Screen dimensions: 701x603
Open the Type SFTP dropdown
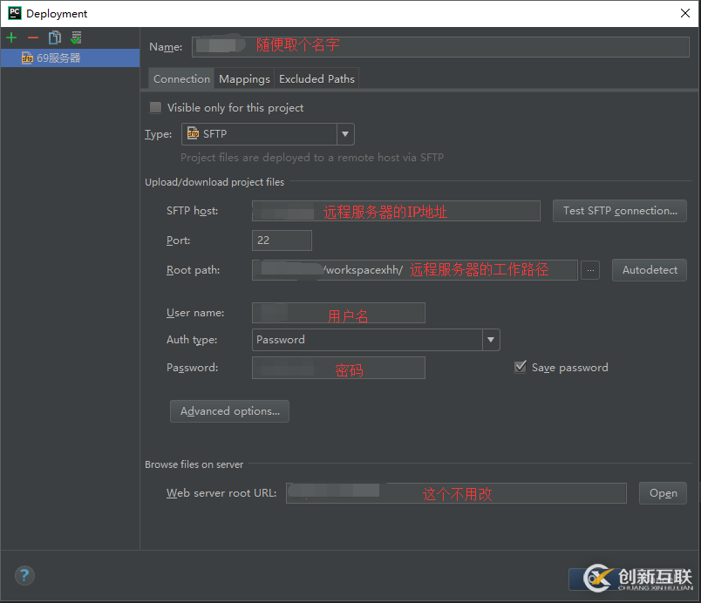pyautogui.click(x=268, y=134)
